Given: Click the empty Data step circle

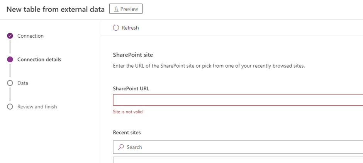Looking at the screenshot, I should click(10, 83).
